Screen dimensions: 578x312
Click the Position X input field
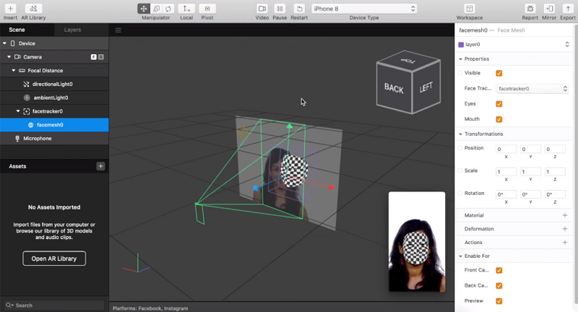pos(506,149)
